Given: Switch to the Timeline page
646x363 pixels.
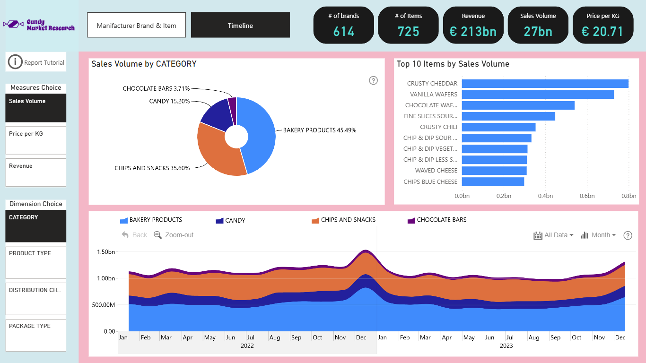Looking at the screenshot, I should (x=240, y=25).
